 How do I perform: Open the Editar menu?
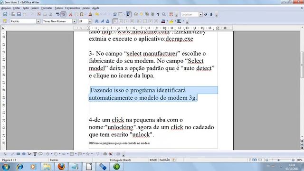click(x=17, y=8)
